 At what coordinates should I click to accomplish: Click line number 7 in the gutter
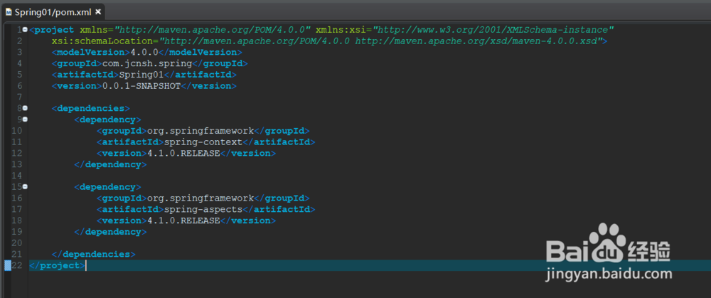(x=18, y=97)
